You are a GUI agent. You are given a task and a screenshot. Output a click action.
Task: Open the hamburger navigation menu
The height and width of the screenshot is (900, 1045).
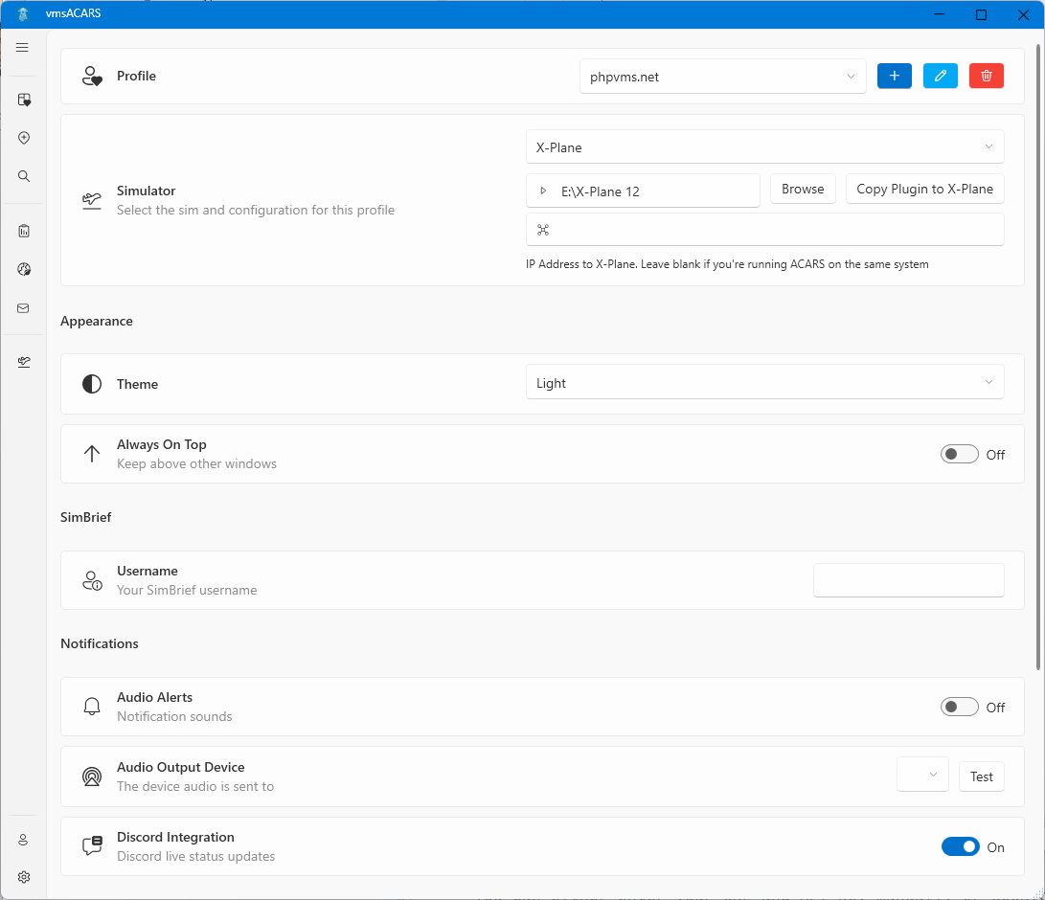tap(22, 47)
